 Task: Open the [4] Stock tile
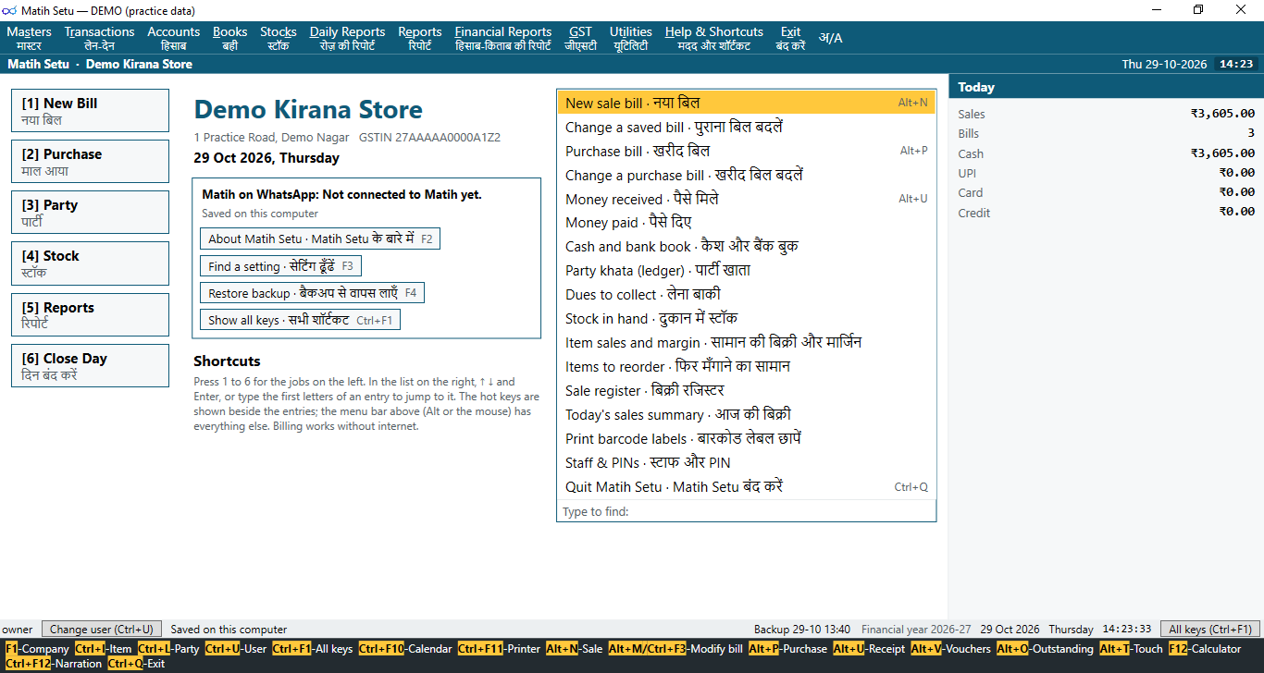tap(90, 263)
